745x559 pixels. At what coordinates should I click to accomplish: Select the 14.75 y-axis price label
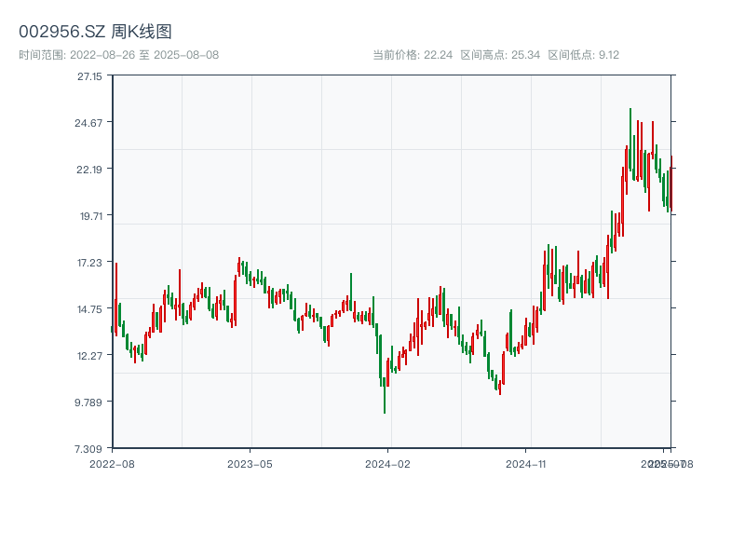[x=90, y=309]
